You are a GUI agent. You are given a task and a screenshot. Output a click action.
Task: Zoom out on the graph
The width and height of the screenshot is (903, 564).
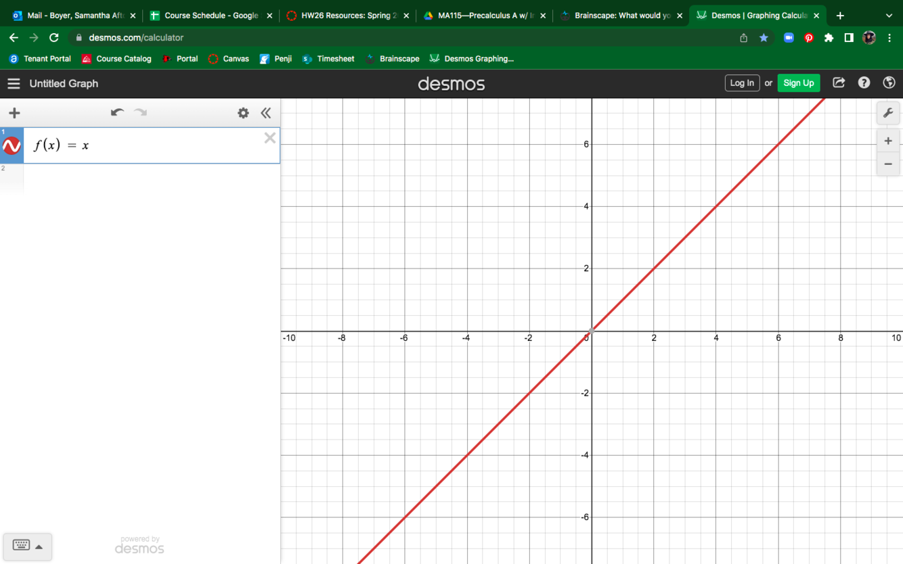[x=888, y=164]
